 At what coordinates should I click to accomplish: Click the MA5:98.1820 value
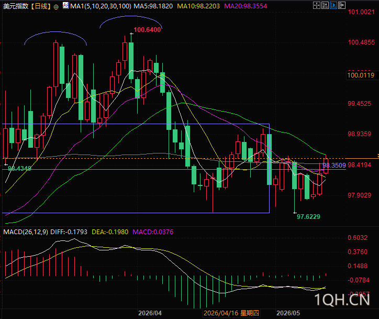pos(153,6)
